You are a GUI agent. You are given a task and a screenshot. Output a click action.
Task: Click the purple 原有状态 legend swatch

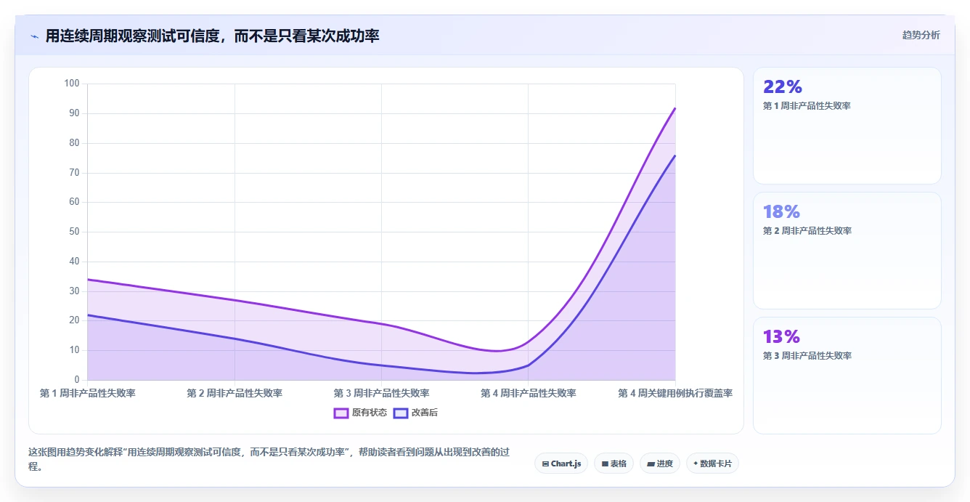tap(341, 413)
